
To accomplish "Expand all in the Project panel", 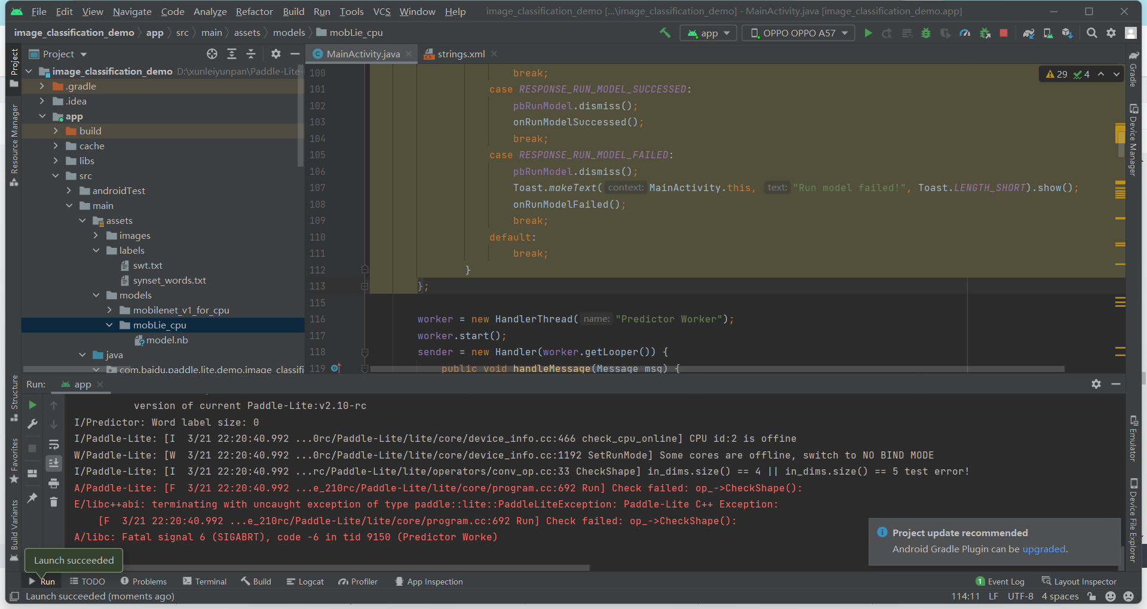I will coord(232,54).
